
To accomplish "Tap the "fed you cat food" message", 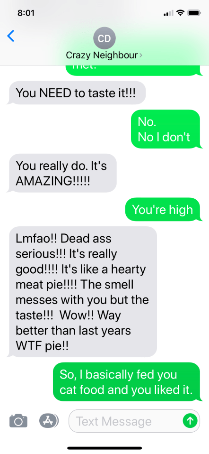I will point(127,382).
